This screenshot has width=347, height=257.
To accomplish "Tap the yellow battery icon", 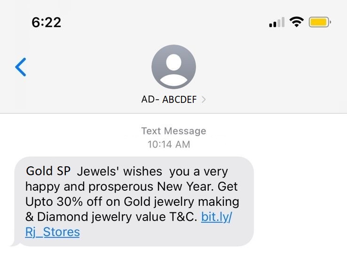I will [x=320, y=22].
